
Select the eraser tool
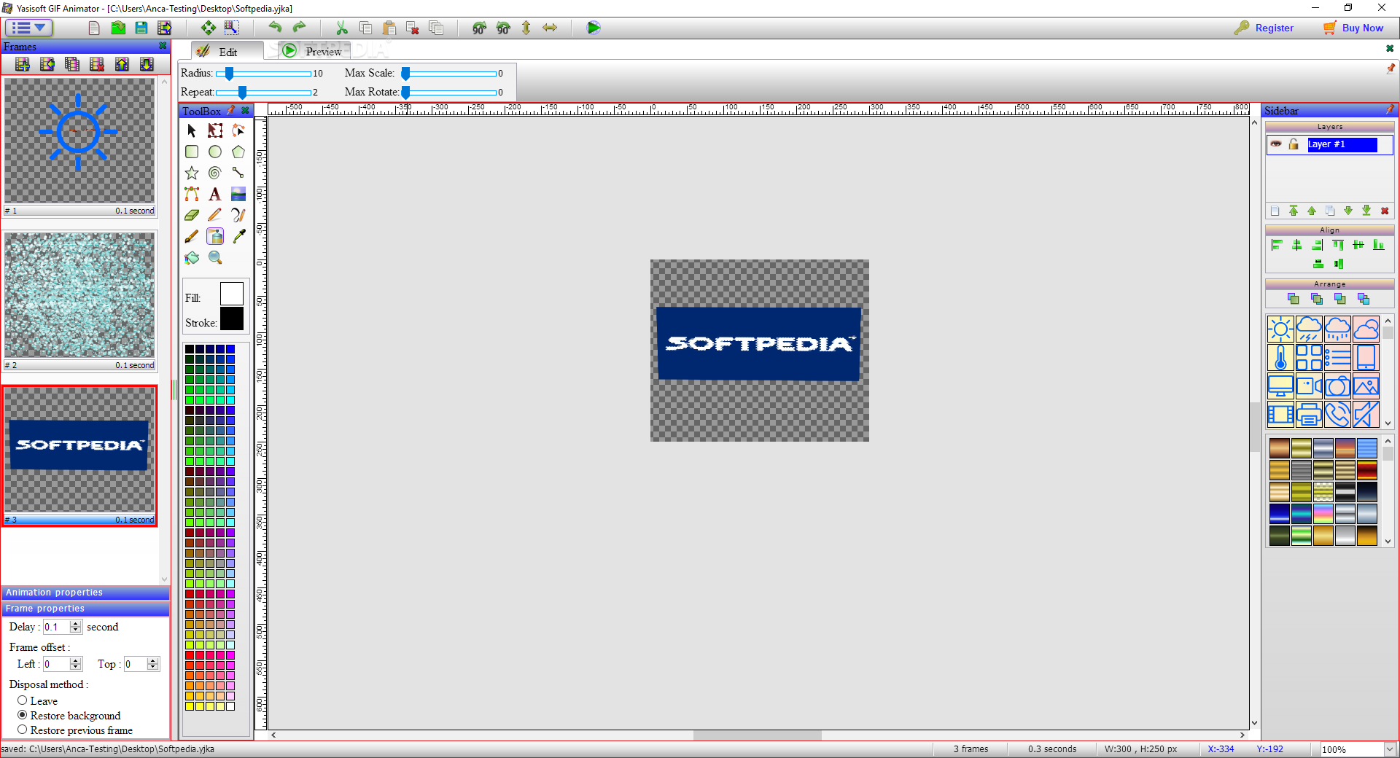(192, 215)
